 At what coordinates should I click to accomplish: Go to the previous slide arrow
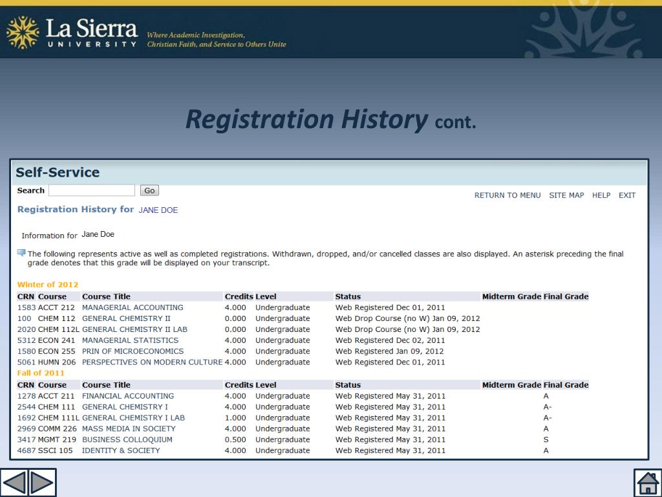pyautogui.click(x=14, y=483)
